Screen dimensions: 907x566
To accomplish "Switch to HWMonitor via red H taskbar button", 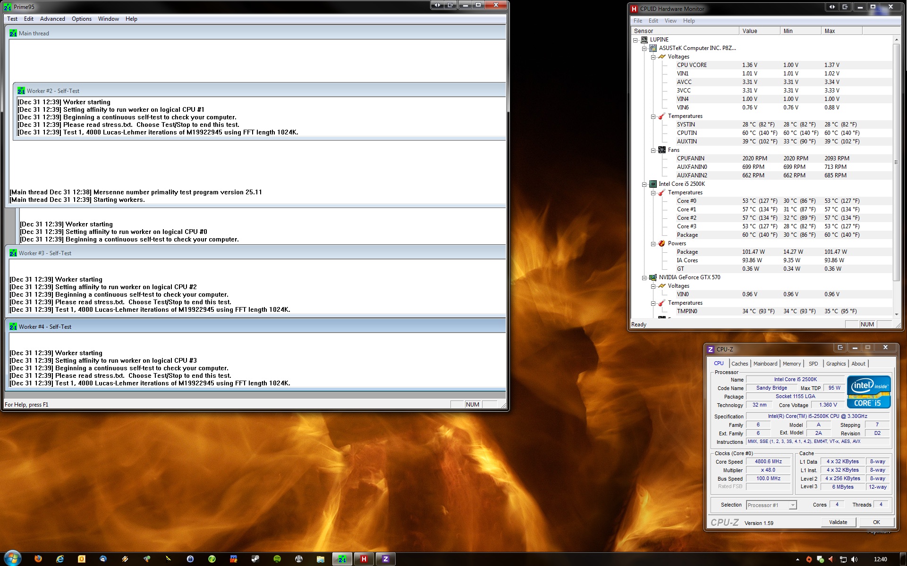I will (364, 559).
